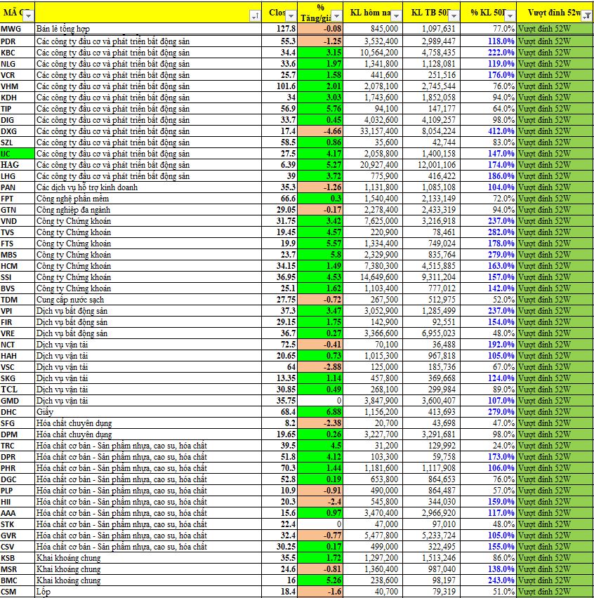Select the MWG ticker cell
Viewport: 594px width, 598px height.
tap(17, 29)
